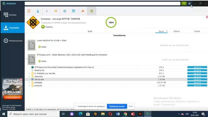Expand the products folder
The height and width of the screenshot is (117, 208).
point(29,85)
